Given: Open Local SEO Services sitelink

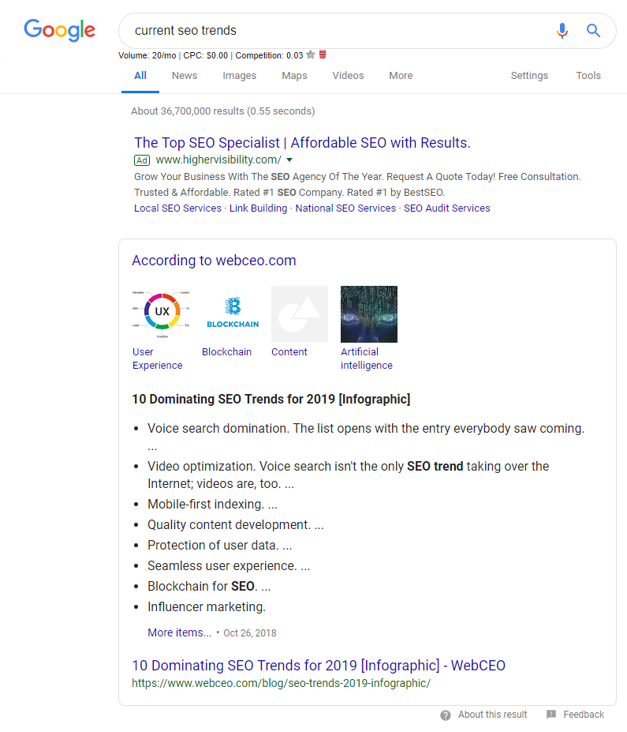Looking at the screenshot, I should pos(177,208).
